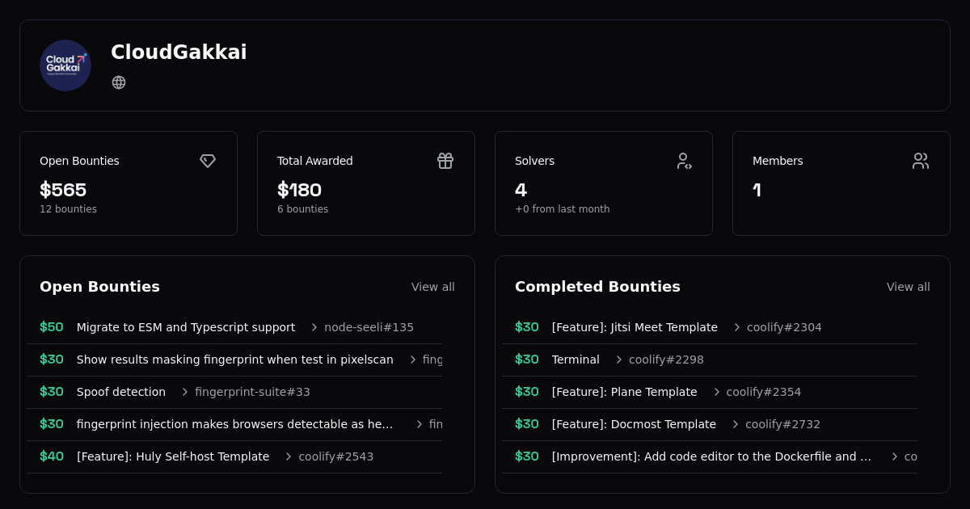Viewport: 970px width, 509px height.
Task: Click the gift icon in Total Awarded card
Action: click(x=445, y=161)
